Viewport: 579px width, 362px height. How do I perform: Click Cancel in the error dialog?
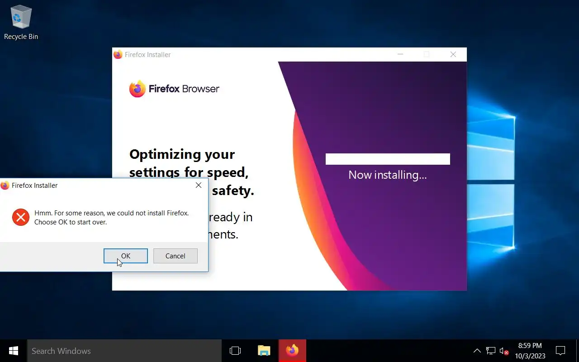[x=176, y=256]
